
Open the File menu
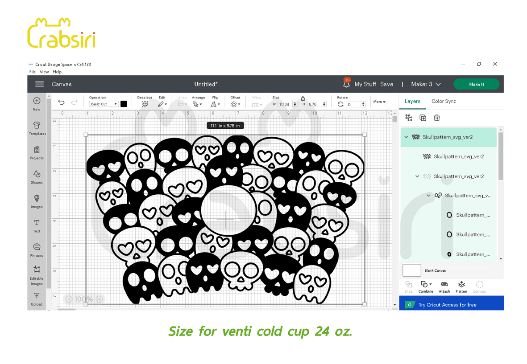pyautogui.click(x=33, y=72)
